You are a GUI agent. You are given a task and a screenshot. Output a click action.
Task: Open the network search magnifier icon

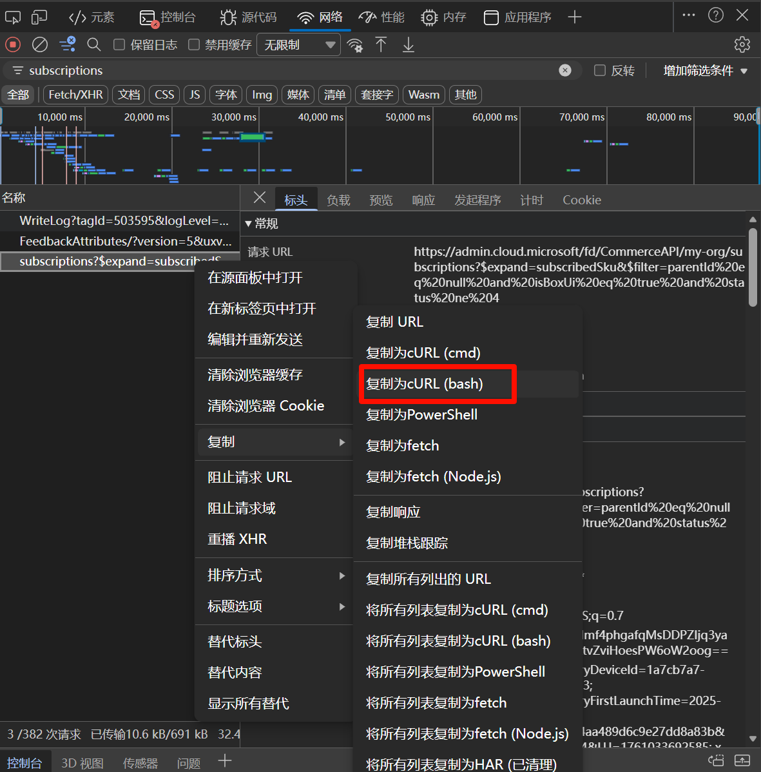94,44
